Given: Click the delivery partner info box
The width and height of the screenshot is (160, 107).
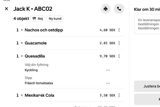Looking at the screenshot, I should tap(147, 24).
